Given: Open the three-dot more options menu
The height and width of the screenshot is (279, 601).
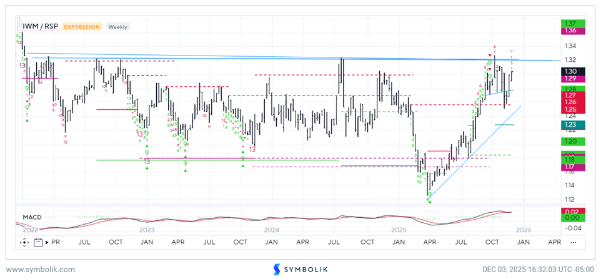Looking at the screenshot, I should (574, 242).
